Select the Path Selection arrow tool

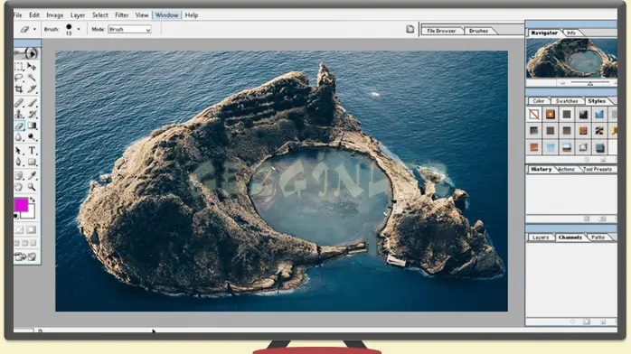(19, 151)
